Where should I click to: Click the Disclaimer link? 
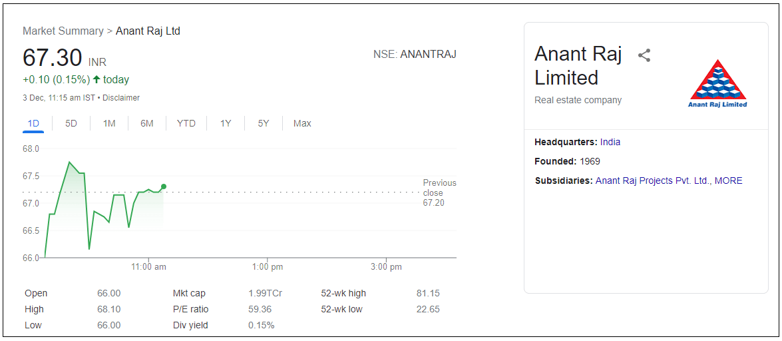[x=121, y=98]
